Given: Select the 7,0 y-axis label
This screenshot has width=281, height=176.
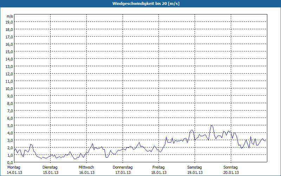Looking at the screenshot, I should [x=10, y=111].
